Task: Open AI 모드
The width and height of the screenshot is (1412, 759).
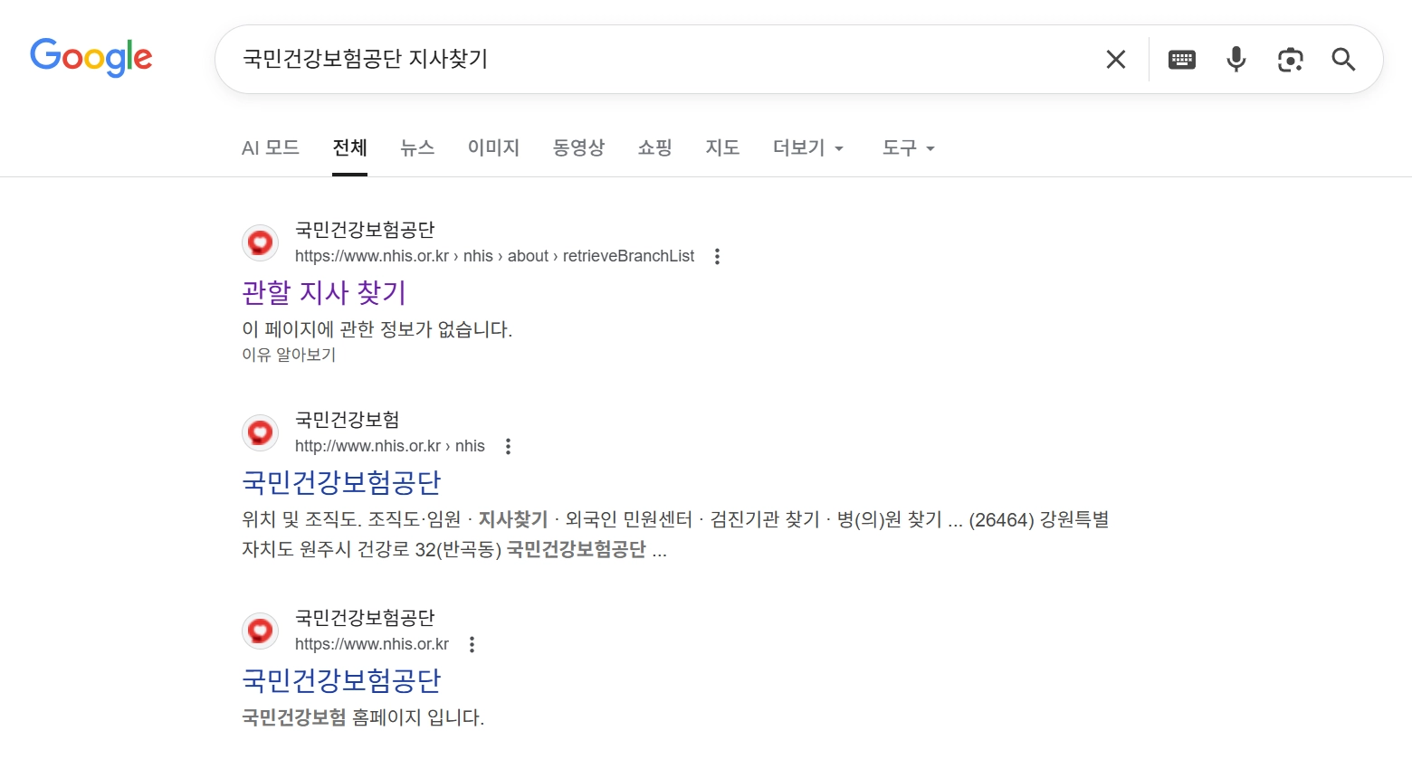Action: 270,147
